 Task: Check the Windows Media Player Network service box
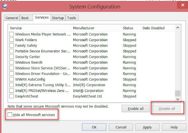(x=11, y=34)
